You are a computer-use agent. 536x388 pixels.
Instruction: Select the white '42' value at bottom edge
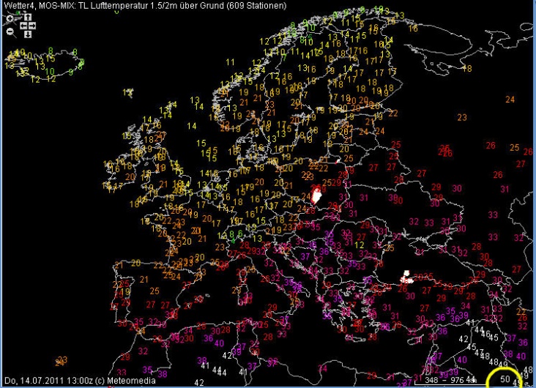pyautogui.click(x=199, y=383)
